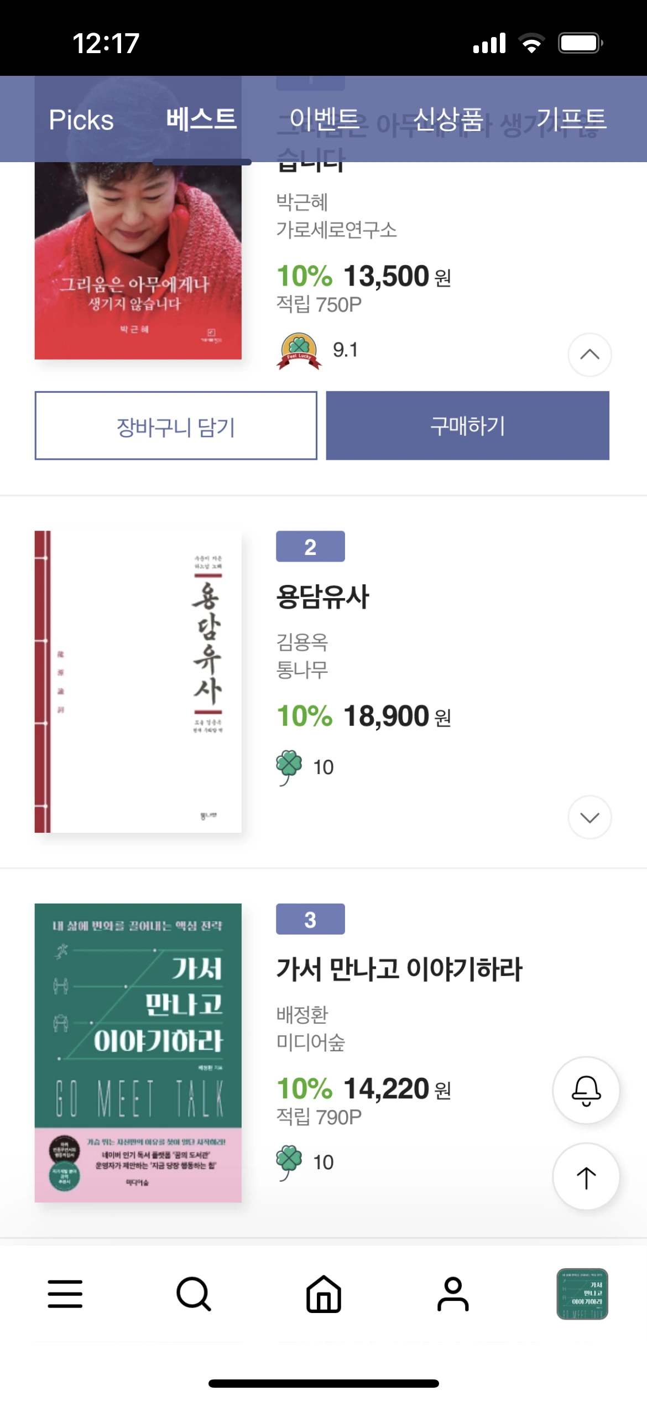Open recently viewed book thumbnail in bottom bar
The height and width of the screenshot is (1401, 647).
[582, 1294]
